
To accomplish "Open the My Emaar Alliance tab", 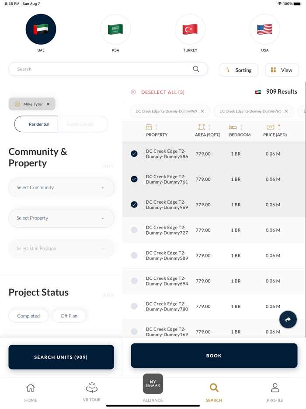I will click(x=153, y=388).
